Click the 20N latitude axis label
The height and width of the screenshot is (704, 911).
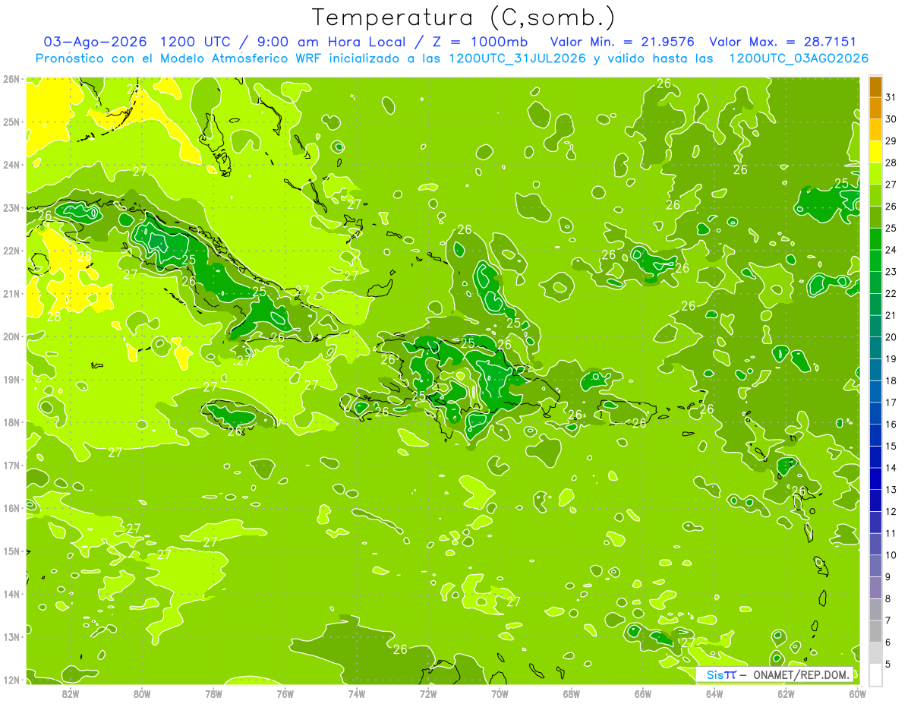coord(11,336)
